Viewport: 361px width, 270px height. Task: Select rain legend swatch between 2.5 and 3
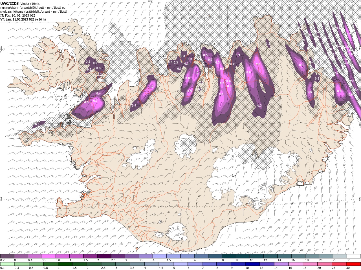[108, 264]
